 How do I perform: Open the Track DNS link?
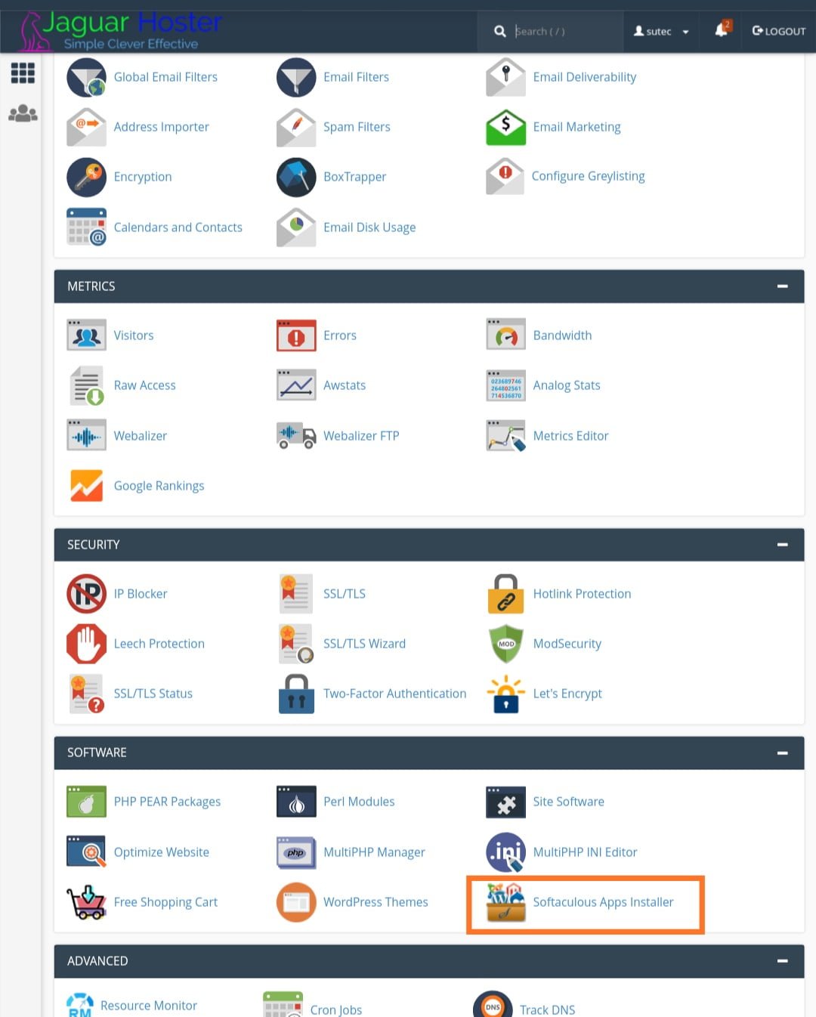tap(548, 1009)
